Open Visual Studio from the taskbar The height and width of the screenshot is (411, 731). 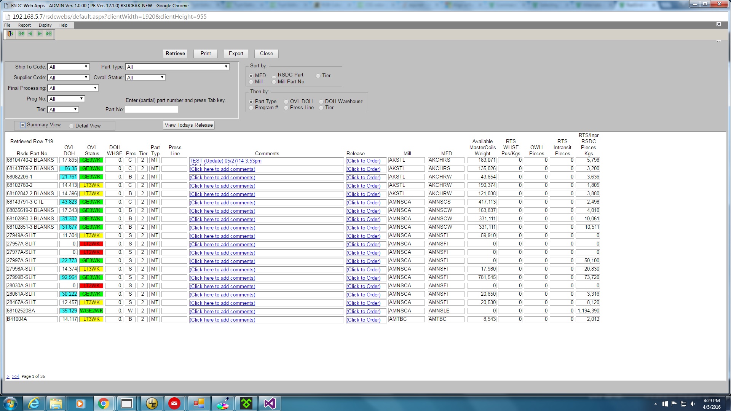pos(270,403)
